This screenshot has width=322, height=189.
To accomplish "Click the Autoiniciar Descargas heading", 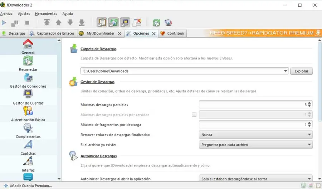I will (x=99, y=156).
